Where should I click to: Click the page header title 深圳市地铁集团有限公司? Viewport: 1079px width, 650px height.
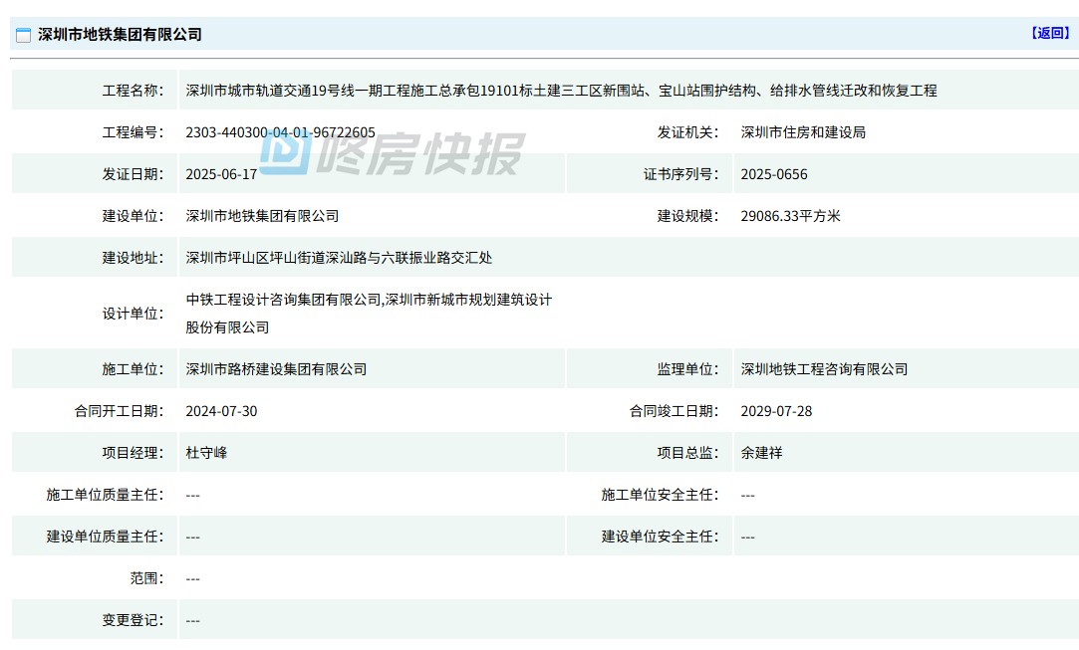coord(120,35)
